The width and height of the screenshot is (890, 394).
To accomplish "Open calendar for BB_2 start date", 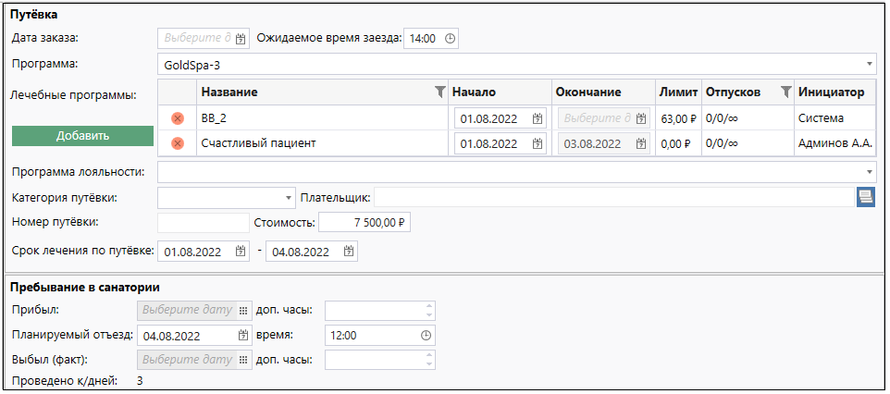I will [538, 118].
